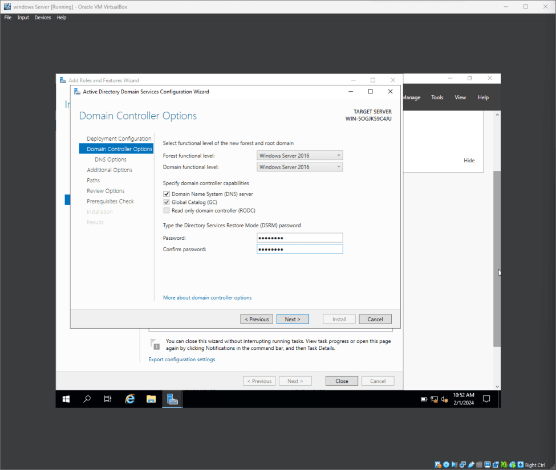Click Server Manager scrollbar down arrow
The width and height of the screenshot is (556, 470).
click(497, 387)
